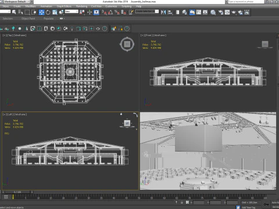Viewport: 279px width, 209px height.
Task: Toggle Angle Snap
Action: (110, 12)
